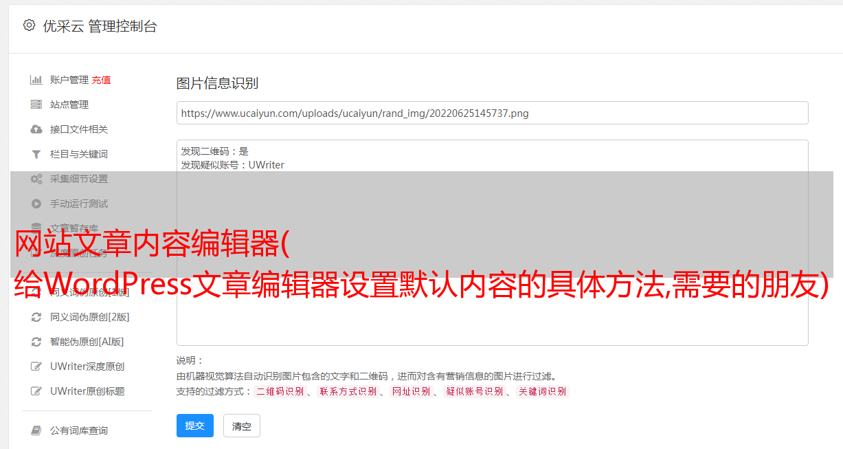Click the cogs icon beside 采集细节设置

point(36,179)
